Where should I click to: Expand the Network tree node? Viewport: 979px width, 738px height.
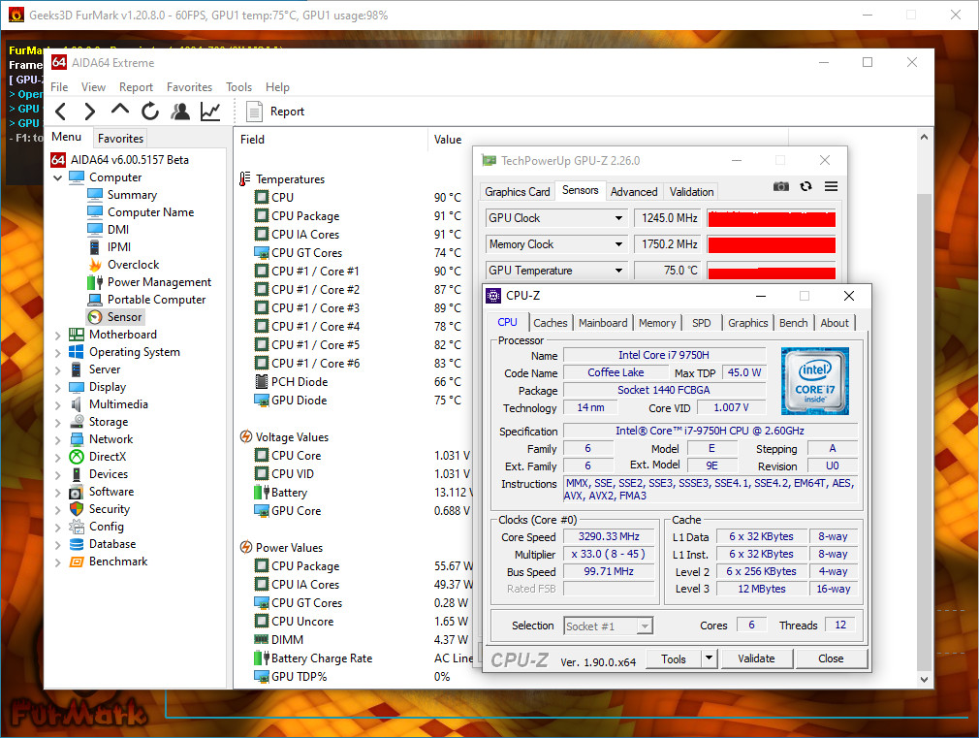(58, 440)
